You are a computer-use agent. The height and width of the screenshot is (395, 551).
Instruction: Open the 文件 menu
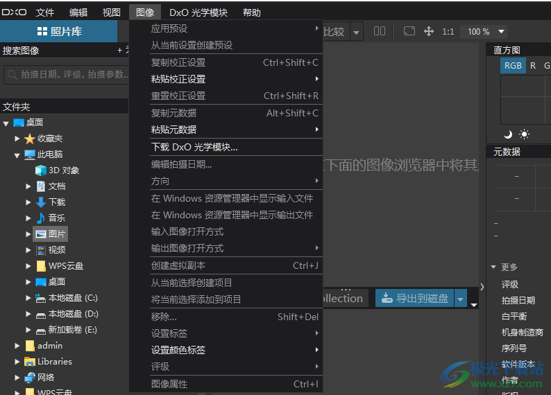click(x=45, y=12)
